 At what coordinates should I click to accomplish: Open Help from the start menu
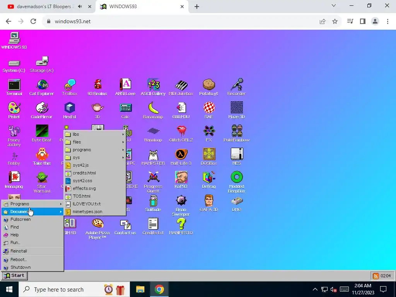[32, 235]
